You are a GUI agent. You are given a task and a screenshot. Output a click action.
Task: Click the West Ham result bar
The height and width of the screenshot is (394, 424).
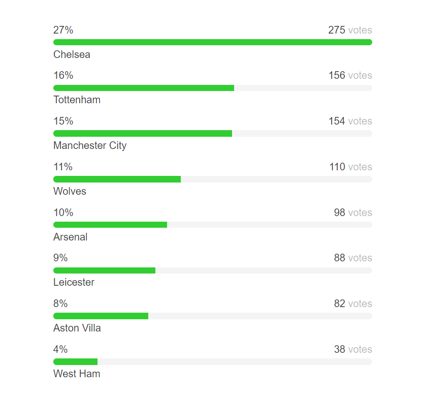(75, 362)
